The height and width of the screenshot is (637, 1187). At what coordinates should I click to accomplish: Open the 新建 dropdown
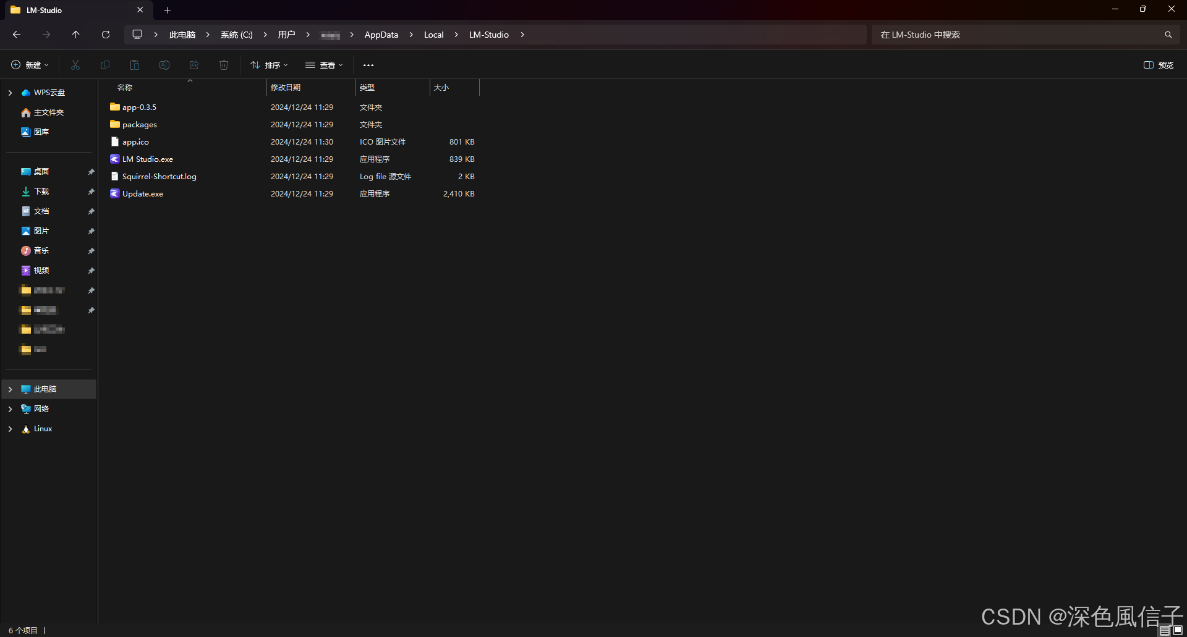(30, 65)
